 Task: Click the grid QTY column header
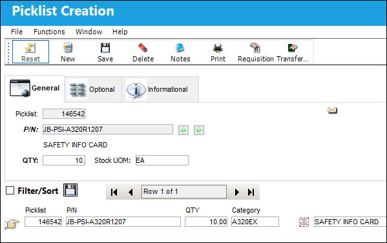point(193,210)
